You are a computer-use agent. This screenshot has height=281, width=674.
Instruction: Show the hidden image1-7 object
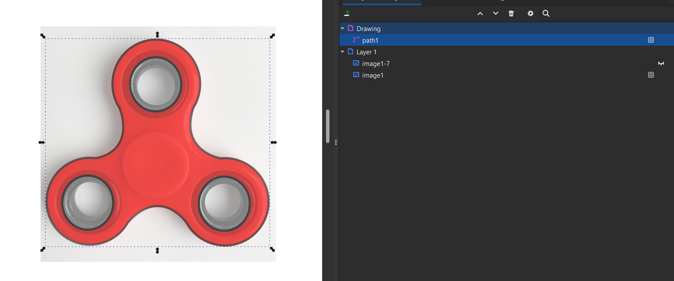(x=661, y=63)
